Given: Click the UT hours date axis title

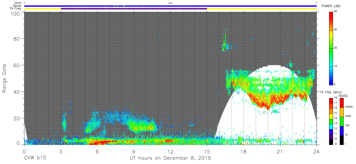Looking at the screenshot, I should tap(170, 158).
